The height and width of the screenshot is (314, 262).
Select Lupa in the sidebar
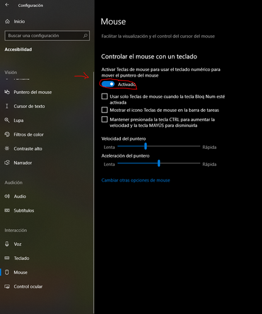click(x=18, y=121)
